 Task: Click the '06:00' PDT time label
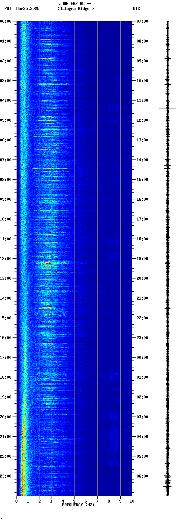(6, 140)
